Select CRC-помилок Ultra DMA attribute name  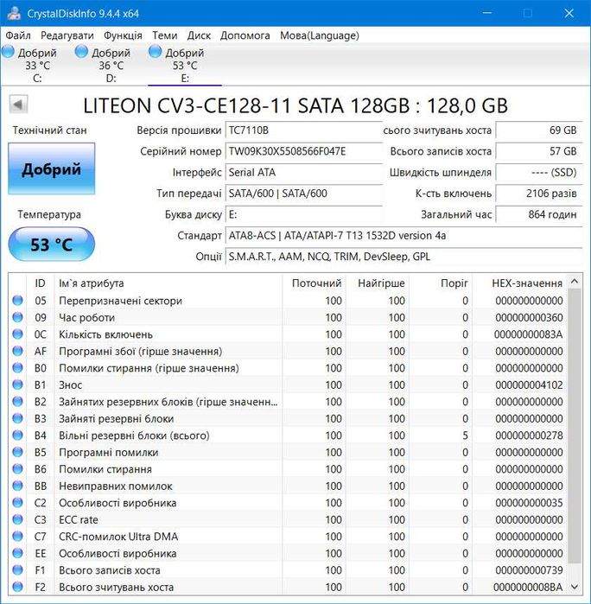click(118, 537)
